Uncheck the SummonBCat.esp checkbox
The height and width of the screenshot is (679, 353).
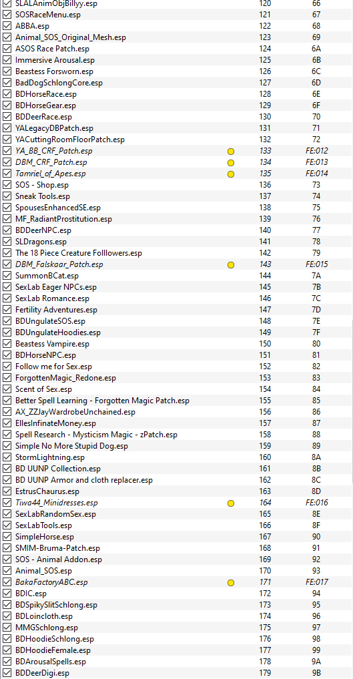(7, 276)
